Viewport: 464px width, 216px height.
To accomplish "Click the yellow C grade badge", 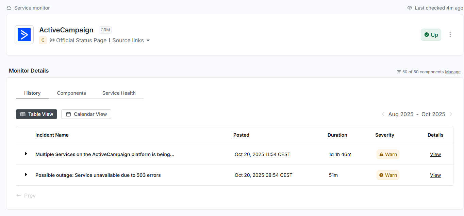I will pos(43,40).
